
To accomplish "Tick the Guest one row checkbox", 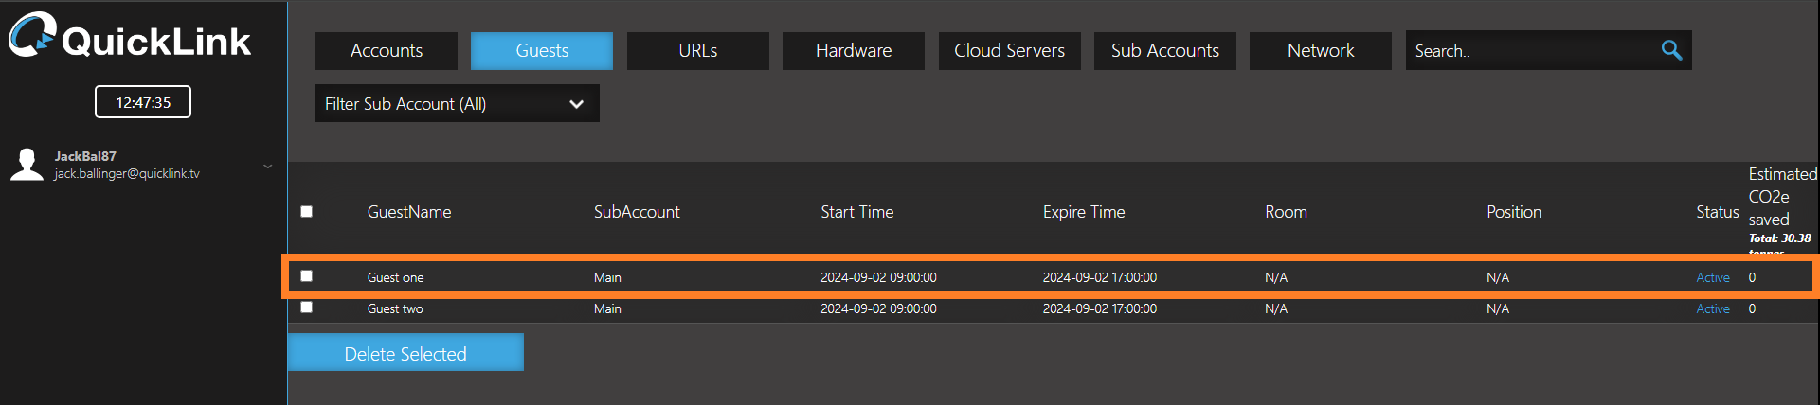I will pyautogui.click(x=306, y=276).
